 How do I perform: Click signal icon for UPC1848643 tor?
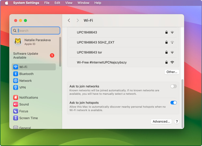point(172,52)
